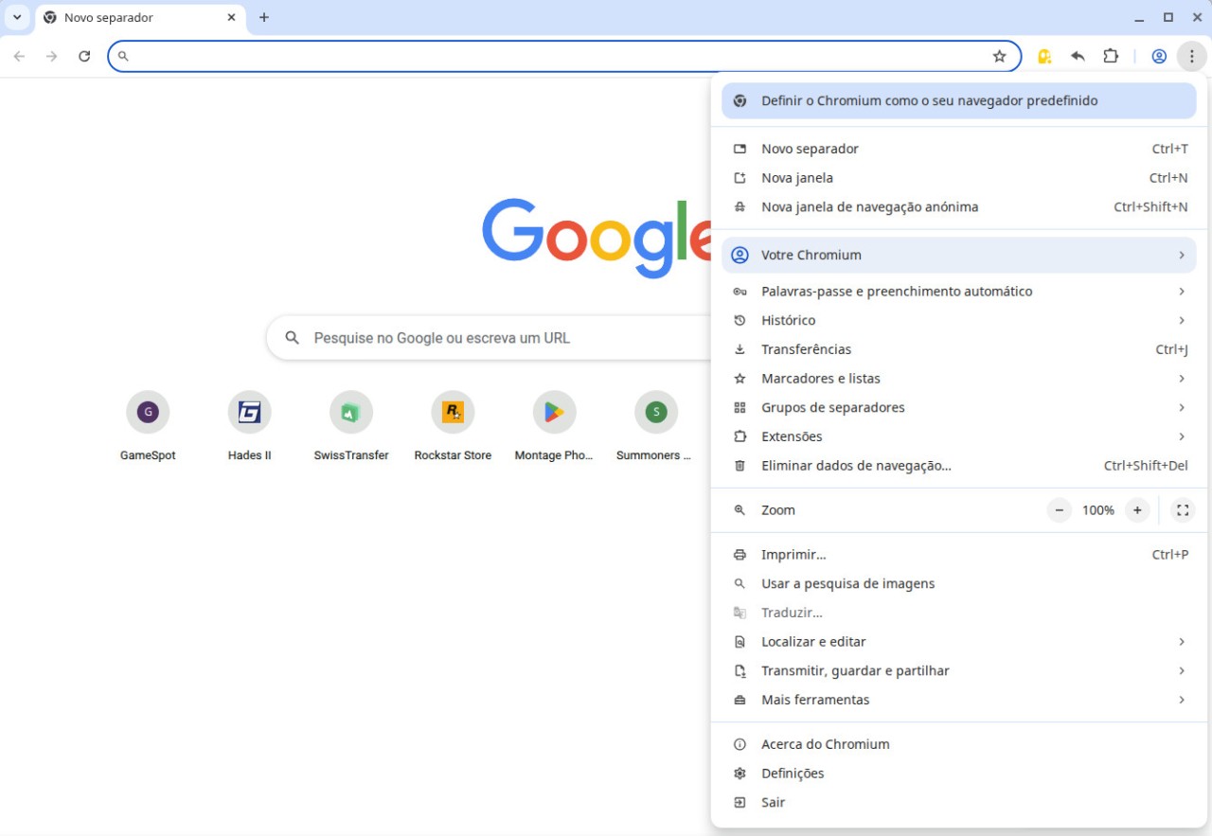
Task: Click the page reload icon
Action: coord(83,56)
